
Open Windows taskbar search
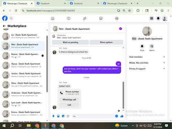[12, 126]
